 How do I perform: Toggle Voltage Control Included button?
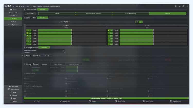tap(44, 47)
